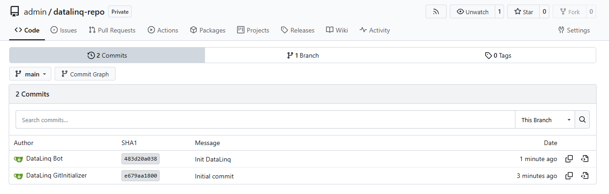Image resolution: width=609 pixels, height=194 pixels.
Task: Click the Date column header
Action: (550, 143)
